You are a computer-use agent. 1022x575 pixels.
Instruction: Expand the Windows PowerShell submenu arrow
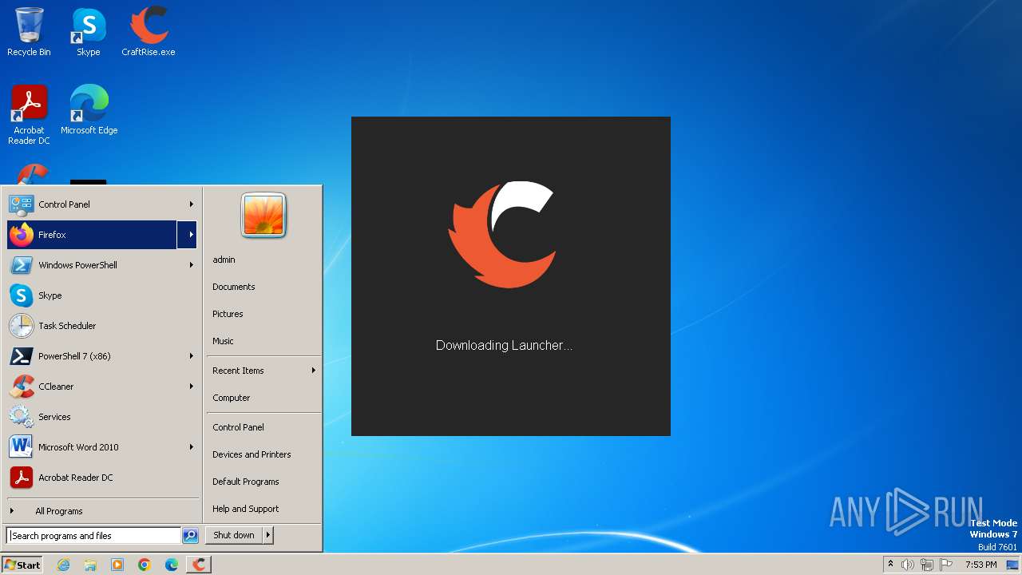192,265
